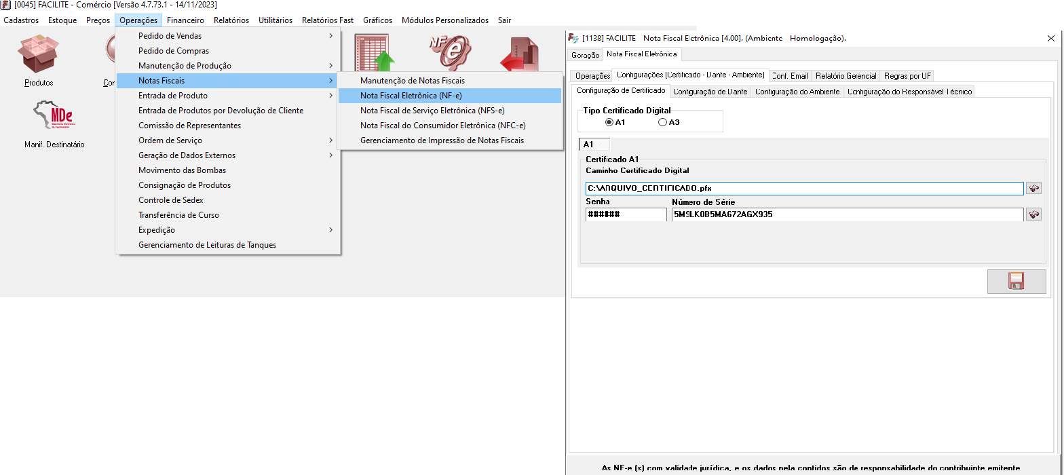Select Nota Fiscal do Consumidor Eletrônica (NFC-e)
The image size is (1064, 475).
pyautogui.click(x=450, y=126)
